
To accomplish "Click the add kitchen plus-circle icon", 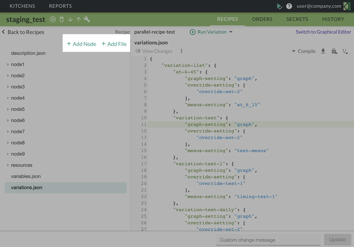I will tap(53, 19).
